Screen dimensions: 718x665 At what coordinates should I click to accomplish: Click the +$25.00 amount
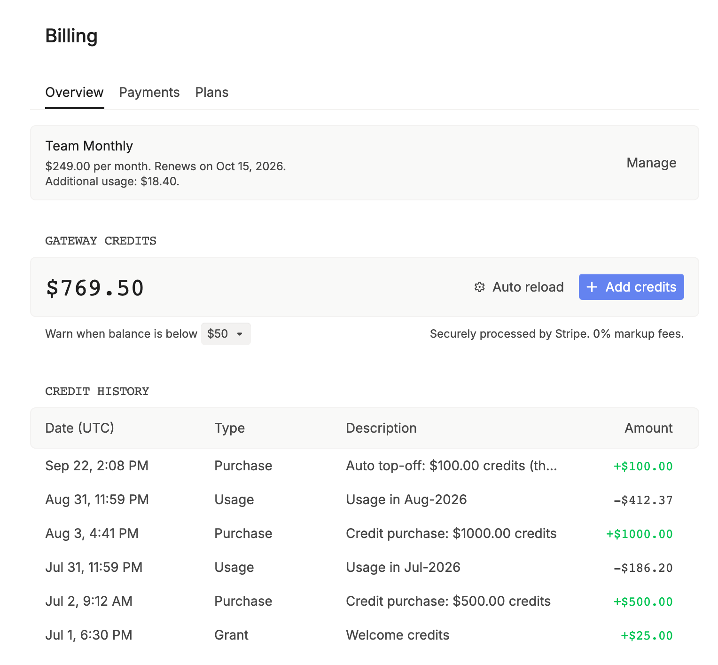click(647, 635)
